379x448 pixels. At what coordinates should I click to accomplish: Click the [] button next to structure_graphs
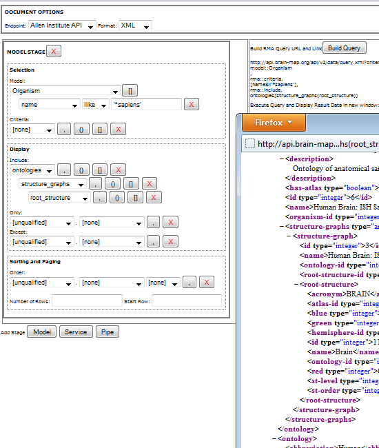pos(131,183)
